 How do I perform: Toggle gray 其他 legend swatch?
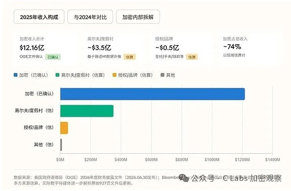pyautogui.click(x=162, y=75)
